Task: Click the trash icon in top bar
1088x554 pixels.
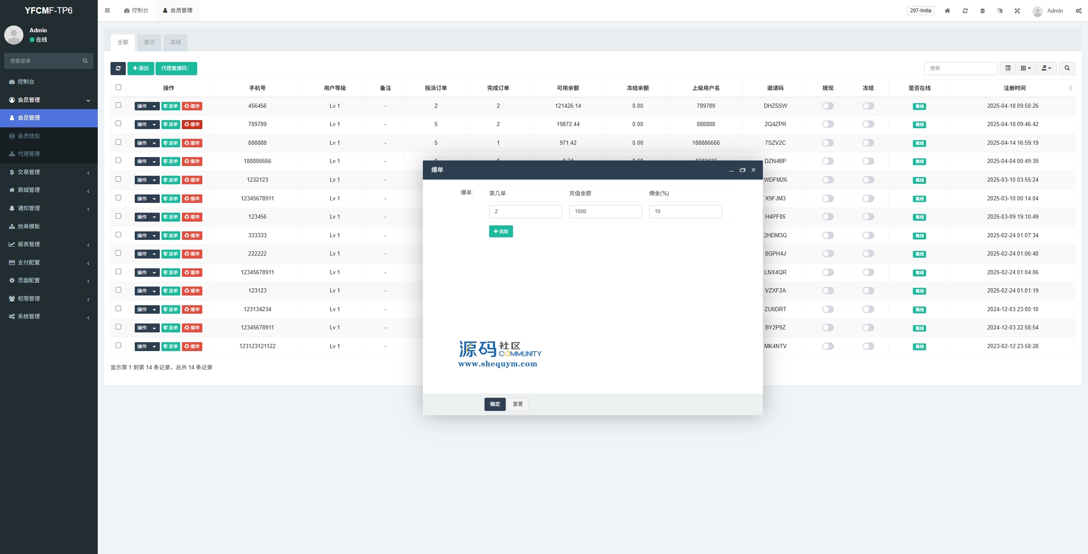Action: tap(983, 11)
